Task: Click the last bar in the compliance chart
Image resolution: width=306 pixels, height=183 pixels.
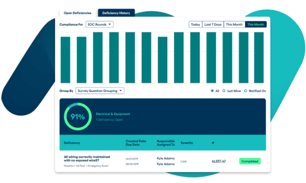Action: (259, 58)
